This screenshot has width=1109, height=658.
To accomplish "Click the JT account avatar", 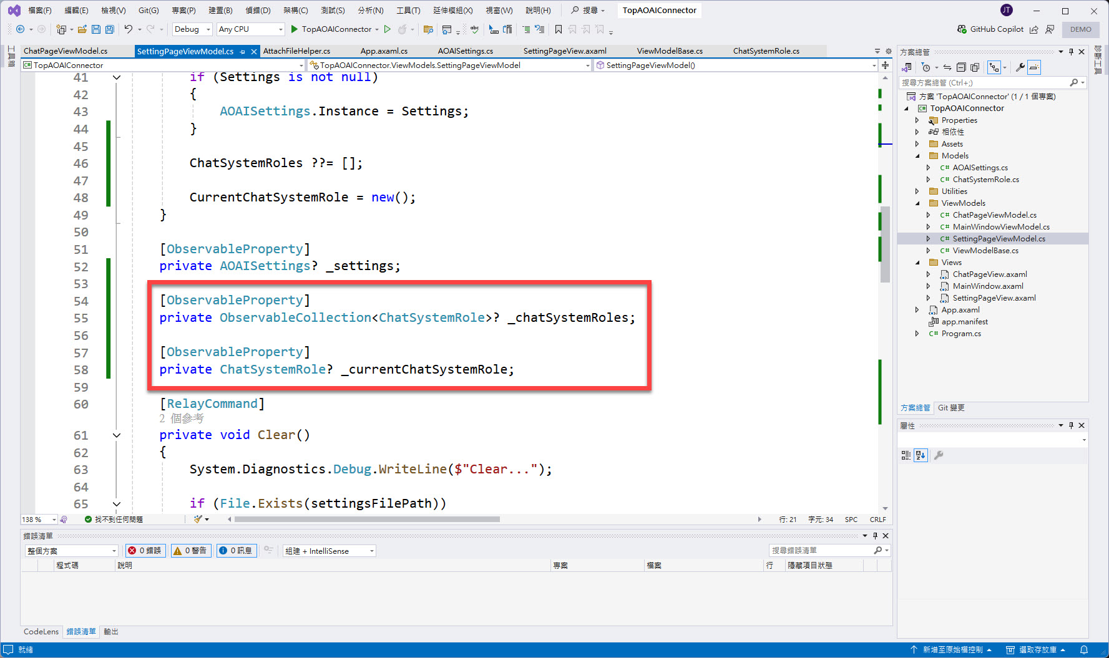I will tap(1006, 10).
